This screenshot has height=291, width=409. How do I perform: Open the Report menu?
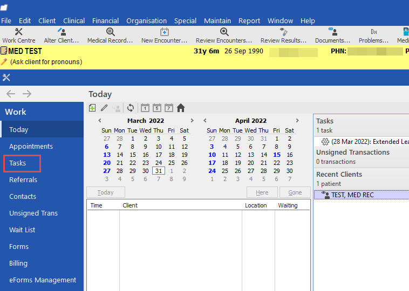pos(249,20)
